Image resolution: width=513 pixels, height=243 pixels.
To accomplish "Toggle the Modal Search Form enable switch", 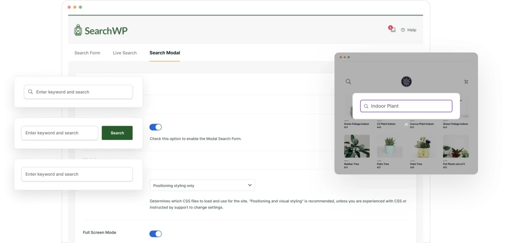I will (155, 127).
